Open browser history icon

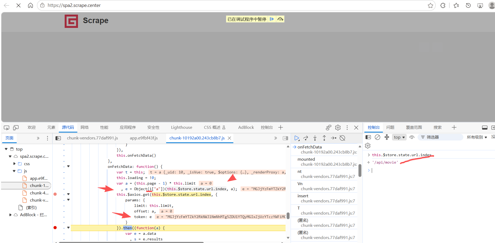pyautogui.click(x=468, y=5)
